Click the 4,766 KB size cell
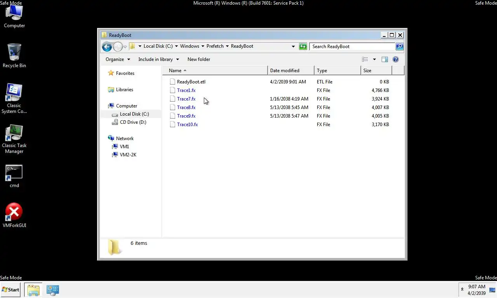The height and width of the screenshot is (298, 497). click(380, 90)
